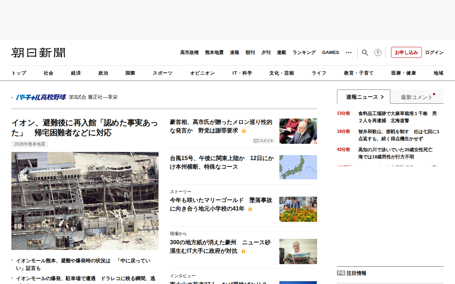Open the 朝刊 link
Screen dimensions: 455x284
(x=250, y=53)
